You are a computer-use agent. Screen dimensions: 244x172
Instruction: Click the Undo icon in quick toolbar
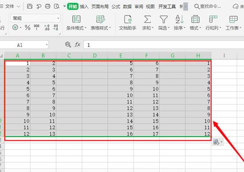(38, 6)
